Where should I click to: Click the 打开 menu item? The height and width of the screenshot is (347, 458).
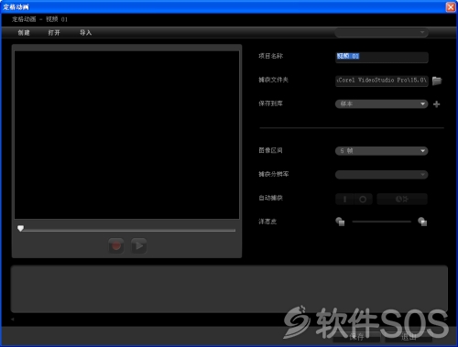pos(54,33)
